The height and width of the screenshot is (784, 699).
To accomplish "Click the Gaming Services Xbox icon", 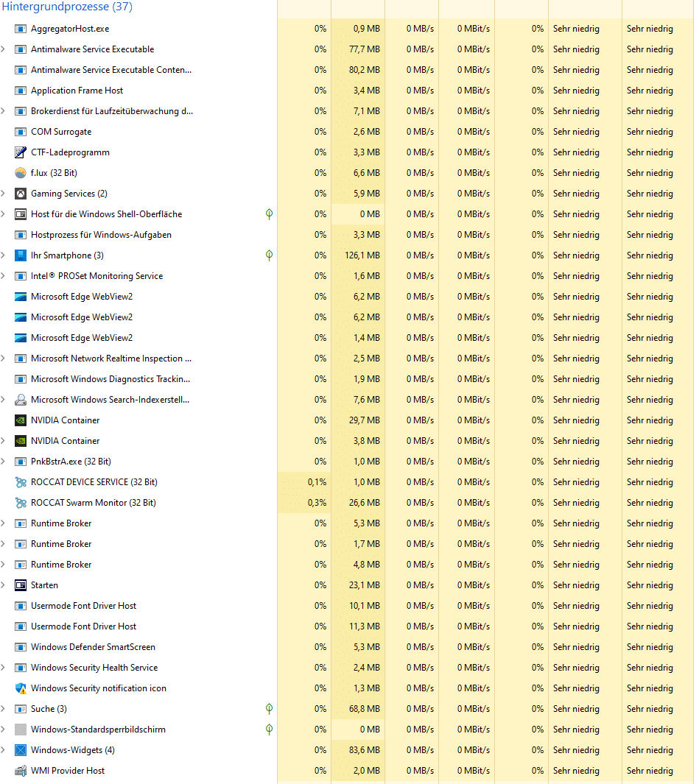I will [21, 194].
